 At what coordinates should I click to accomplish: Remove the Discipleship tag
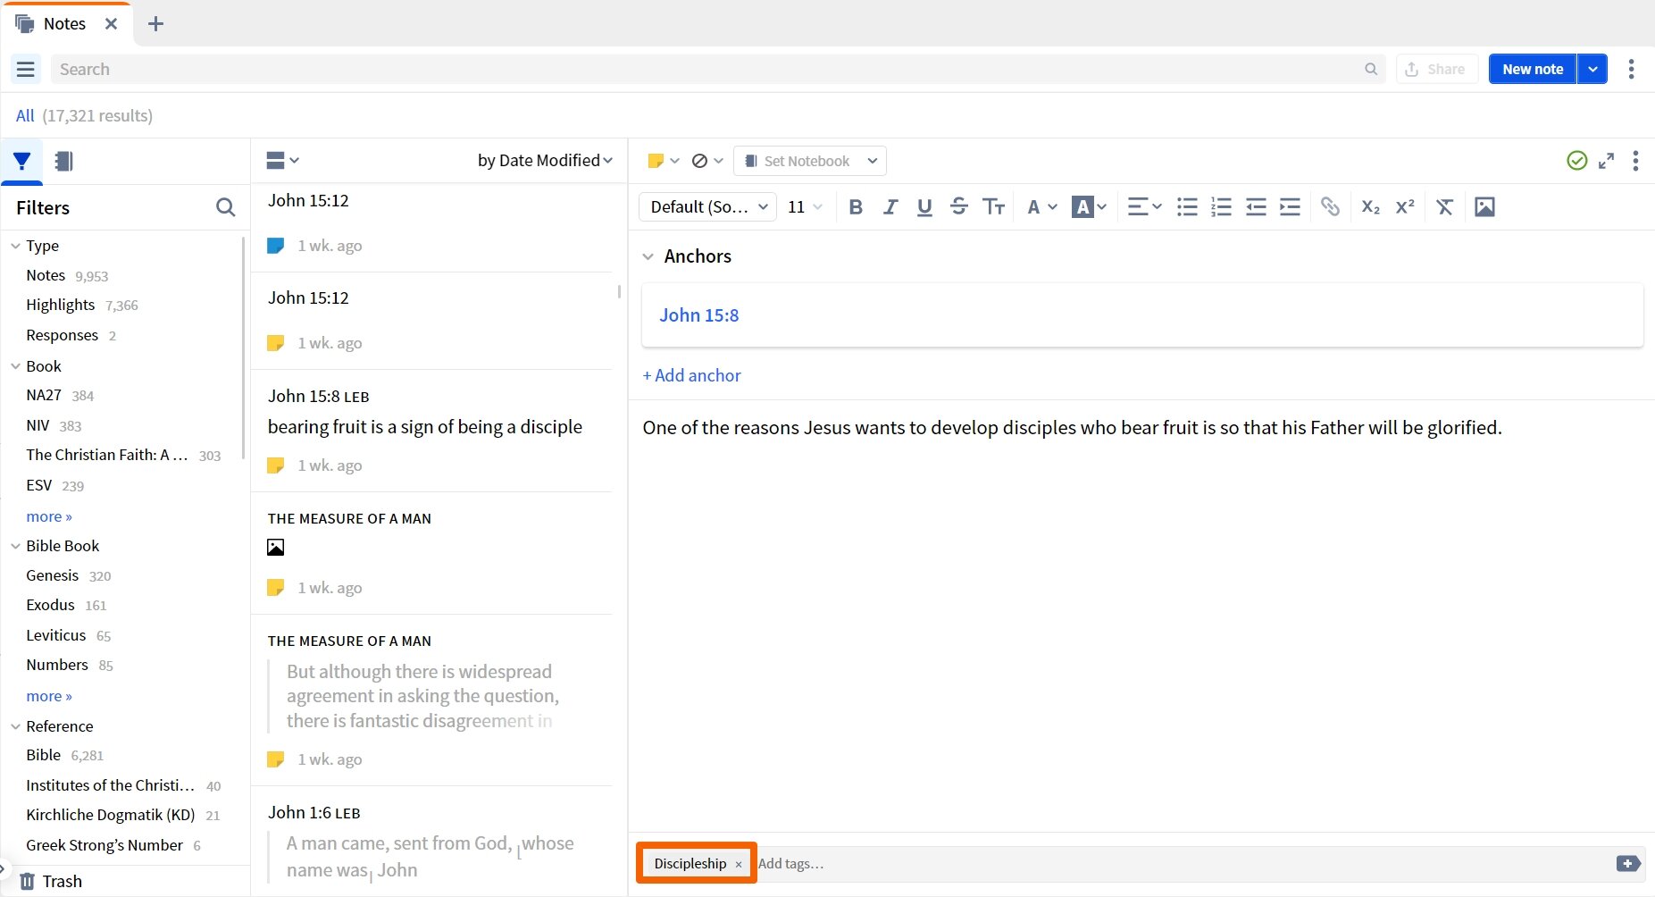click(739, 864)
